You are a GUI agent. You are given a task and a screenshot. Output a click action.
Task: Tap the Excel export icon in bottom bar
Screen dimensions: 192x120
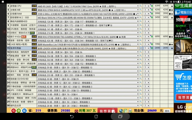(x=126, y=111)
